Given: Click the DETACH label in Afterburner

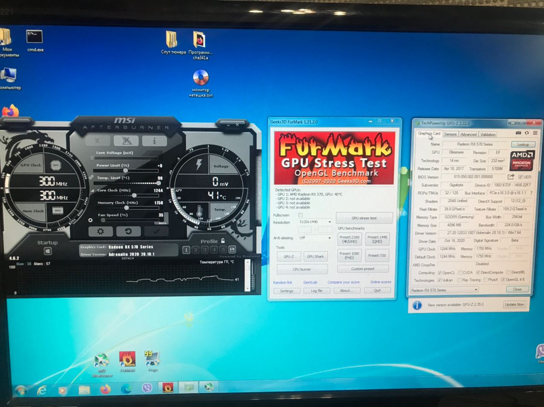Looking at the screenshot, I should point(127,258).
